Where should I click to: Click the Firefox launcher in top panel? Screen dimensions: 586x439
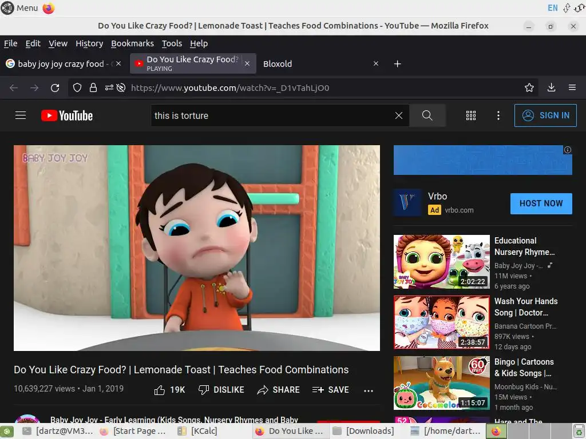[x=49, y=8]
